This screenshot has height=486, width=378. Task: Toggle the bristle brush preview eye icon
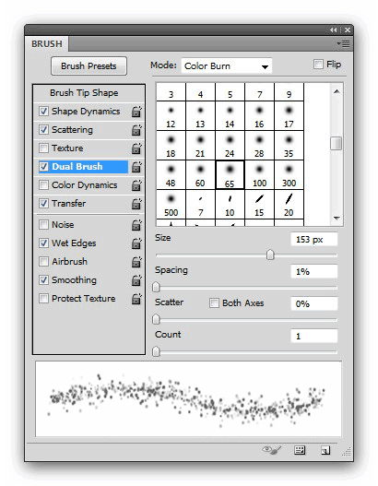272,450
